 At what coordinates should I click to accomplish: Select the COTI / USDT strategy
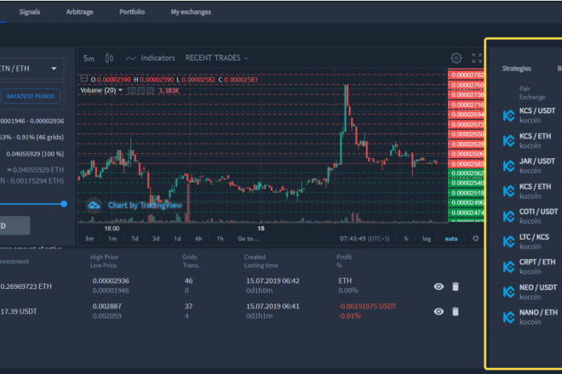pyautogui.click(x=538, y=212)
